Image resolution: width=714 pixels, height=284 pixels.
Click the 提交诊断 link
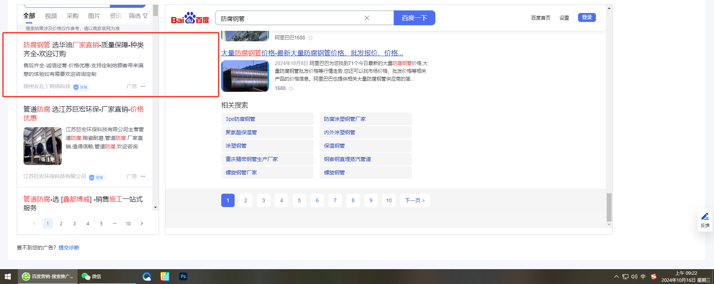coord(69,248)
